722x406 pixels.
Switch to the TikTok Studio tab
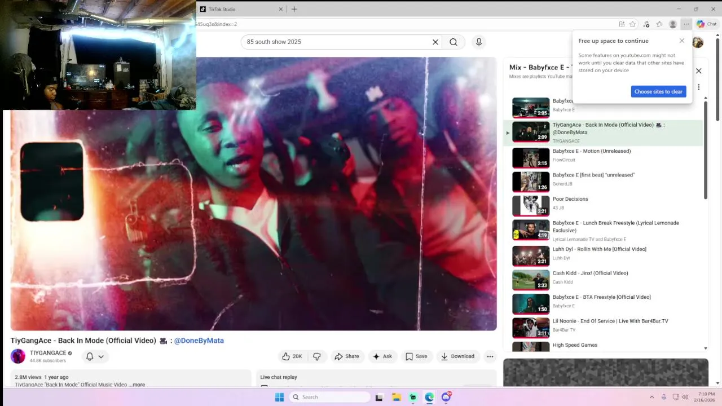coord(241,9)
